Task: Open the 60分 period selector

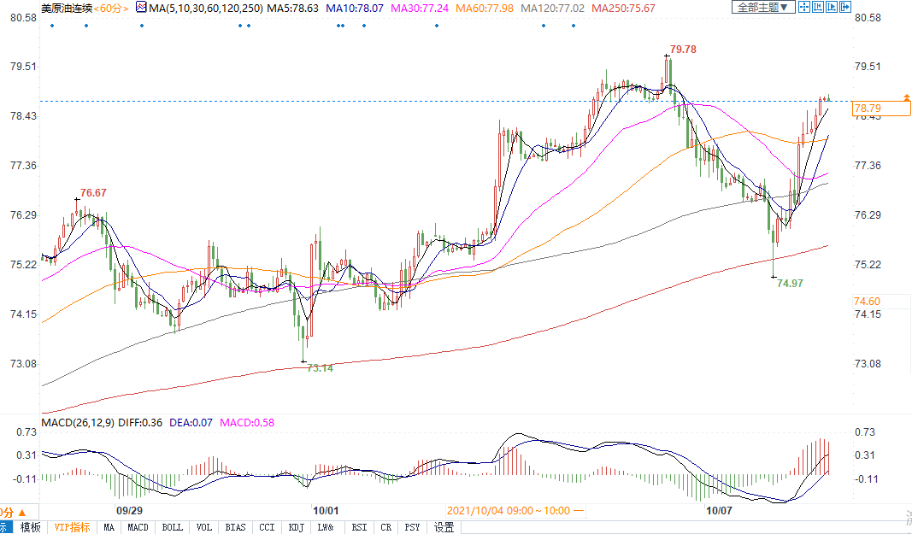Action: click(111, 8)
